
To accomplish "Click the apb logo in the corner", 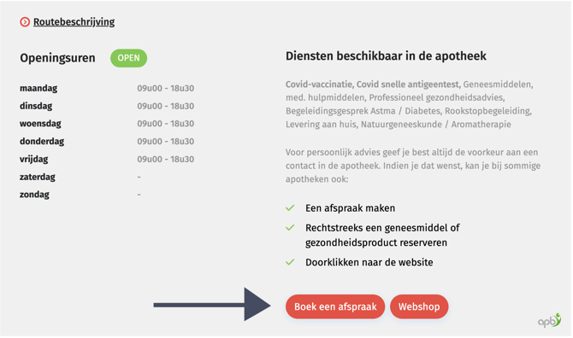I will (549, 320).
